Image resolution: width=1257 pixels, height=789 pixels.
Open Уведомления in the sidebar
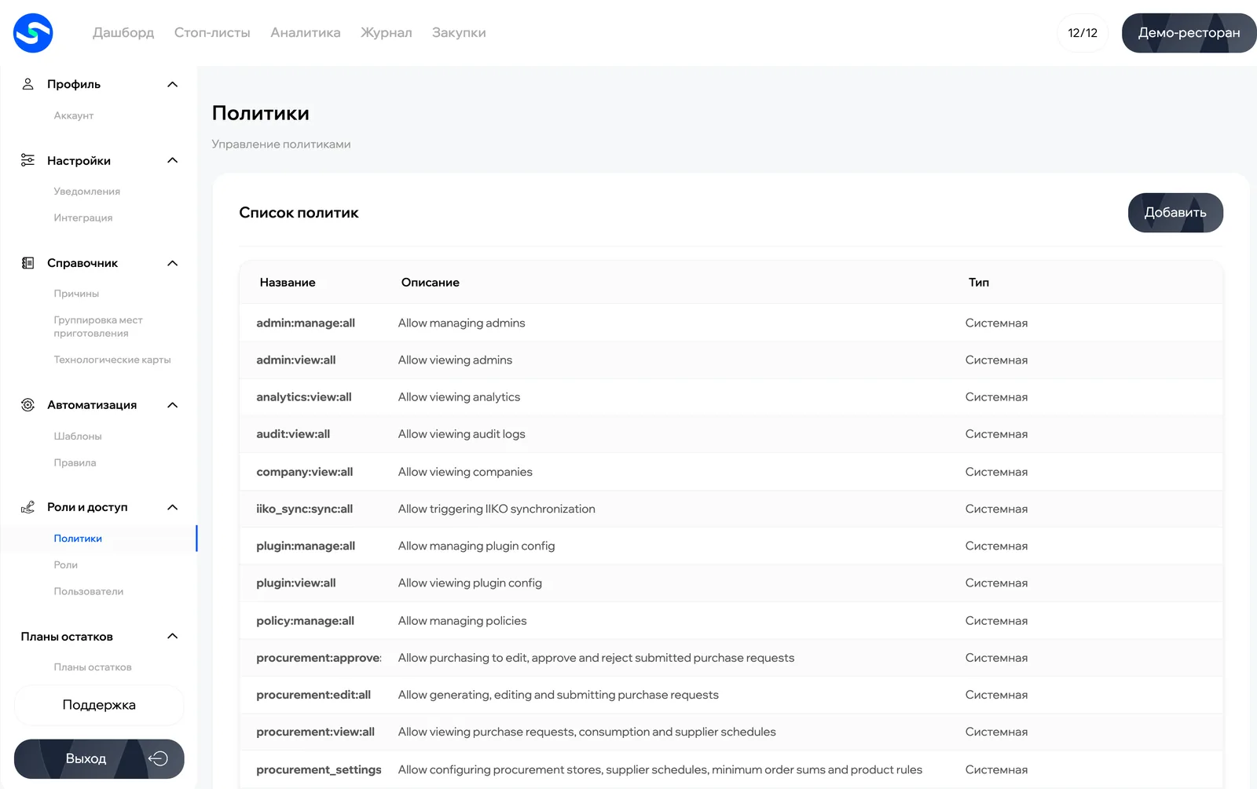[x=87, y=192]
